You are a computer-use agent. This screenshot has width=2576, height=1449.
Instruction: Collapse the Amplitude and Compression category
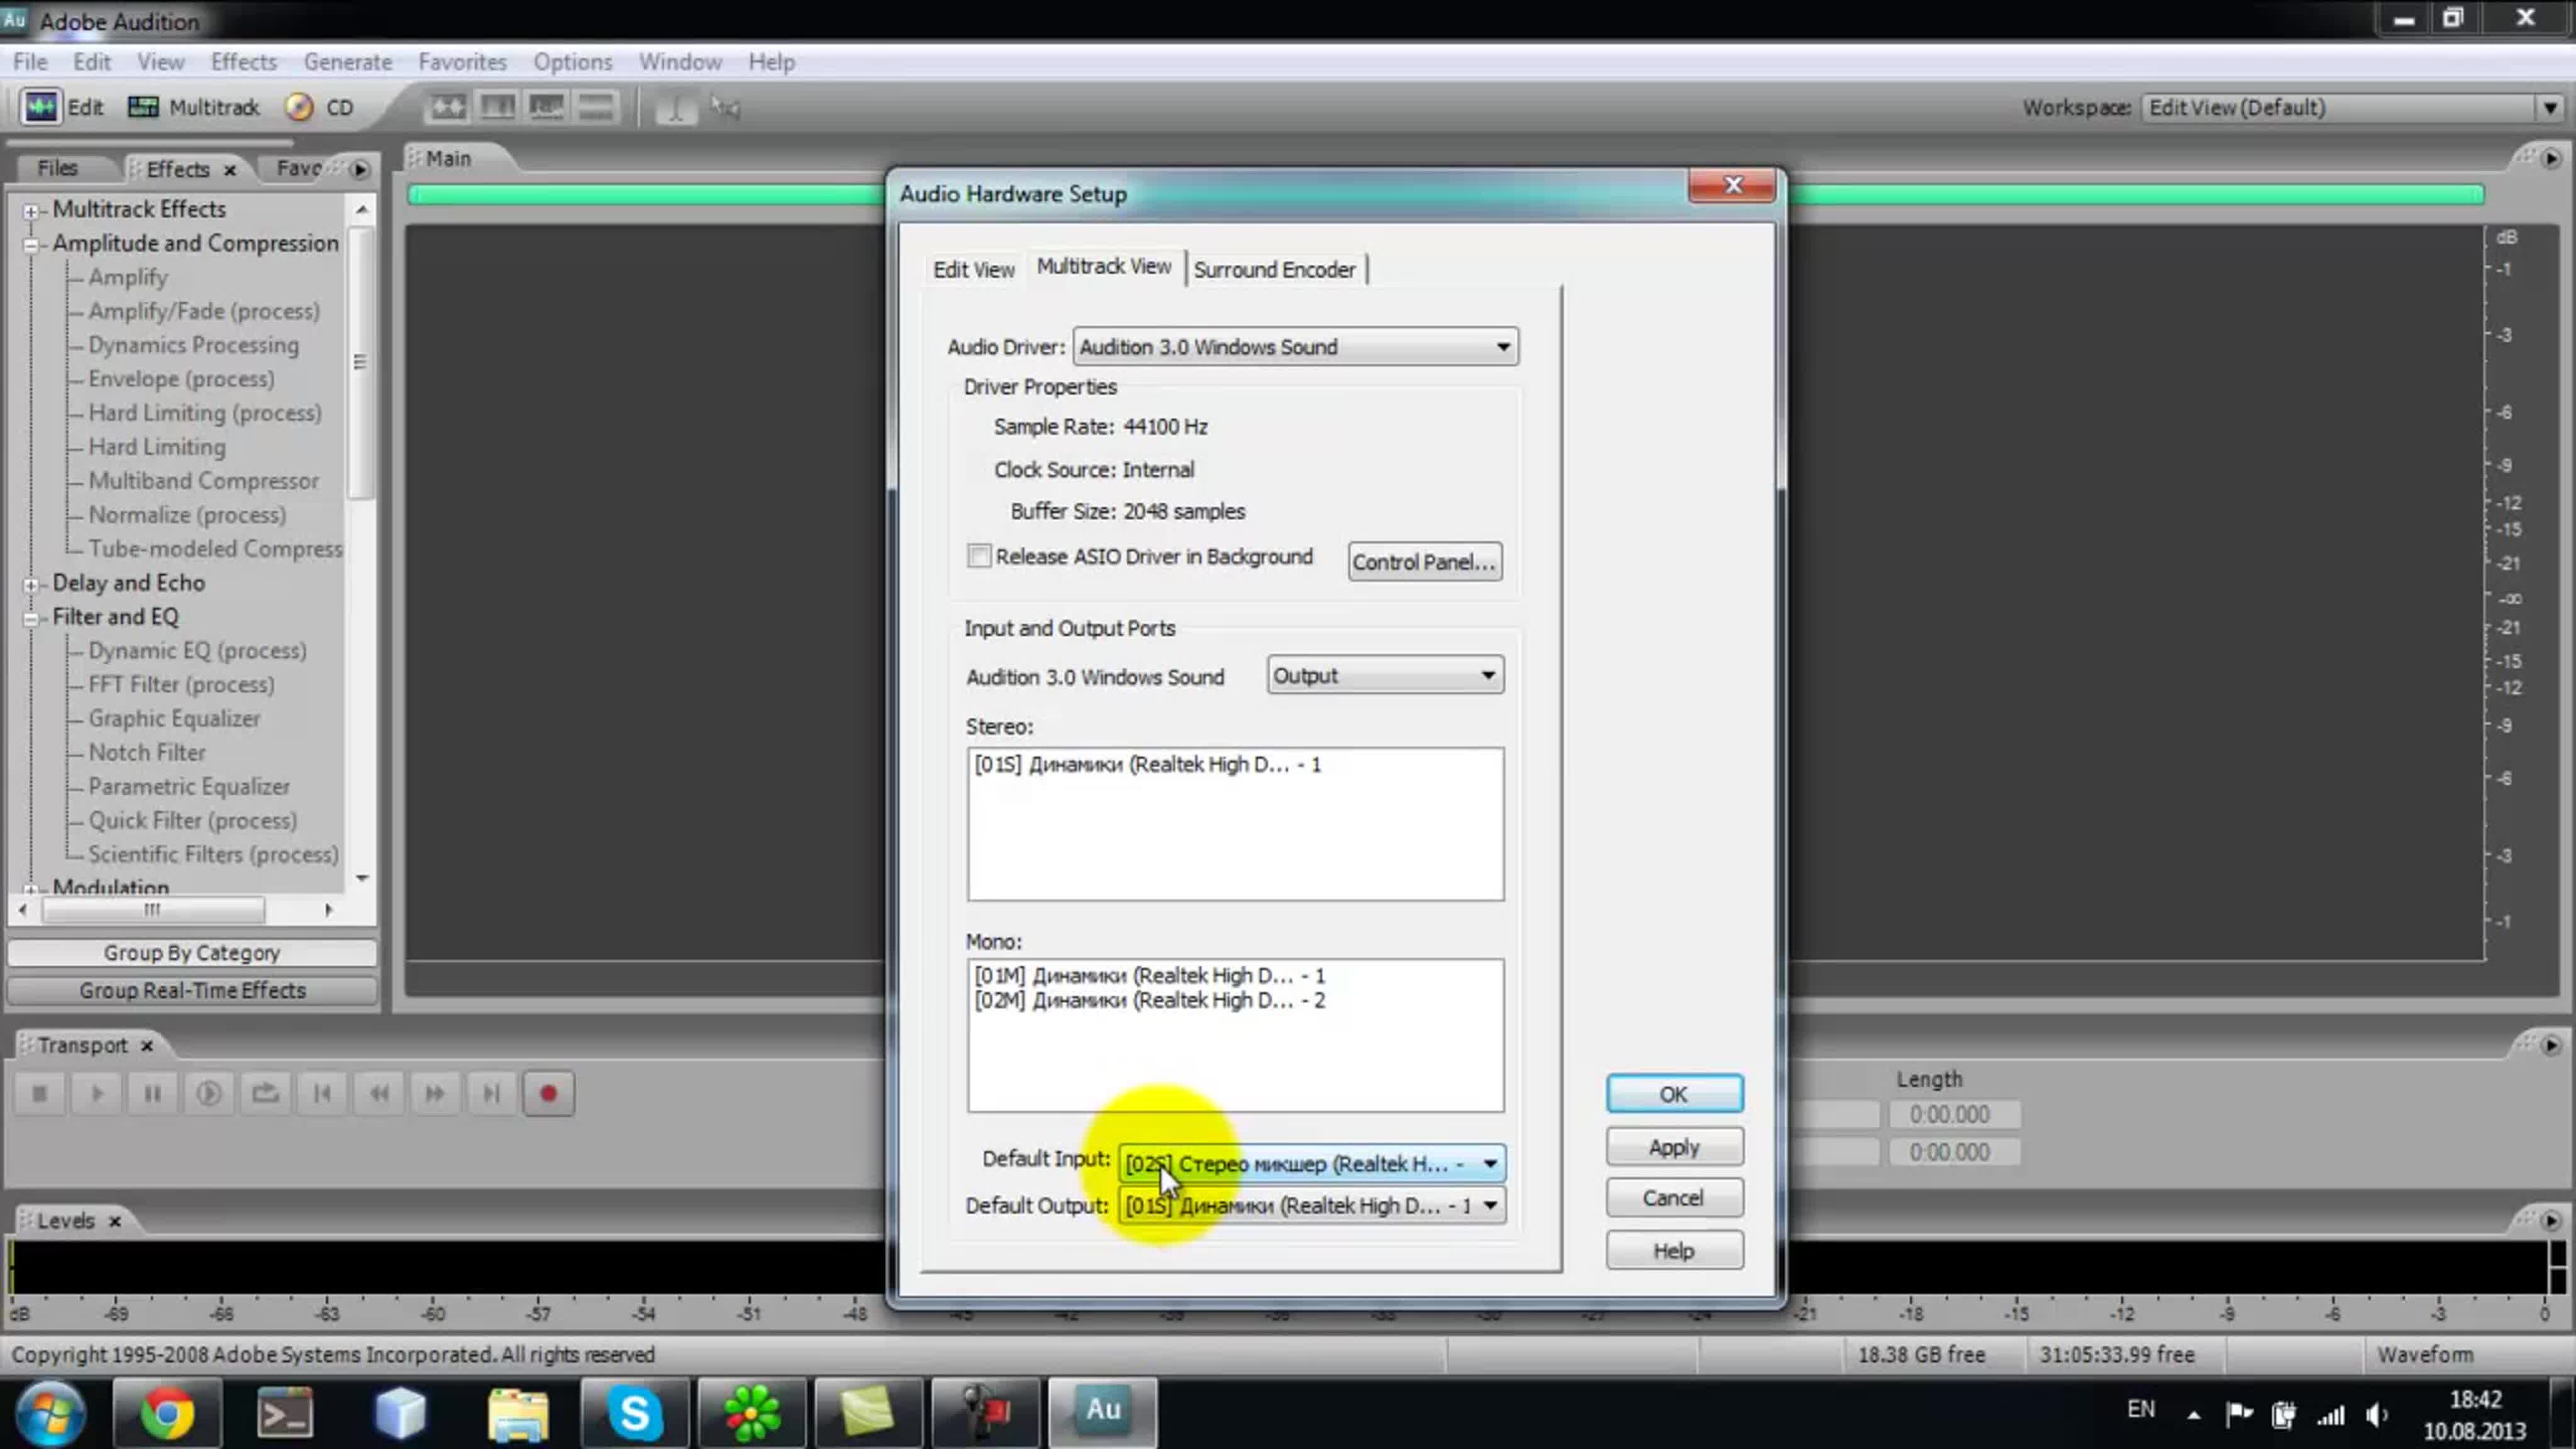[x=31, y=244]
